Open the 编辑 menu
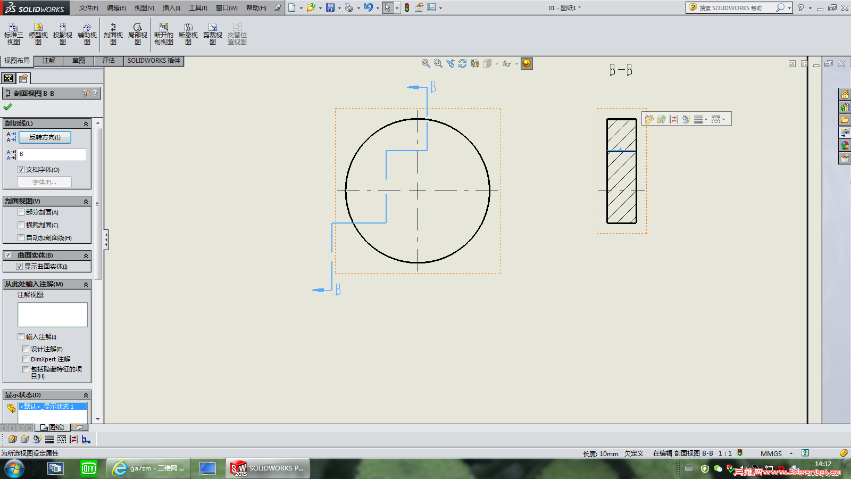 pyautogui.click(x=116, y=8)
